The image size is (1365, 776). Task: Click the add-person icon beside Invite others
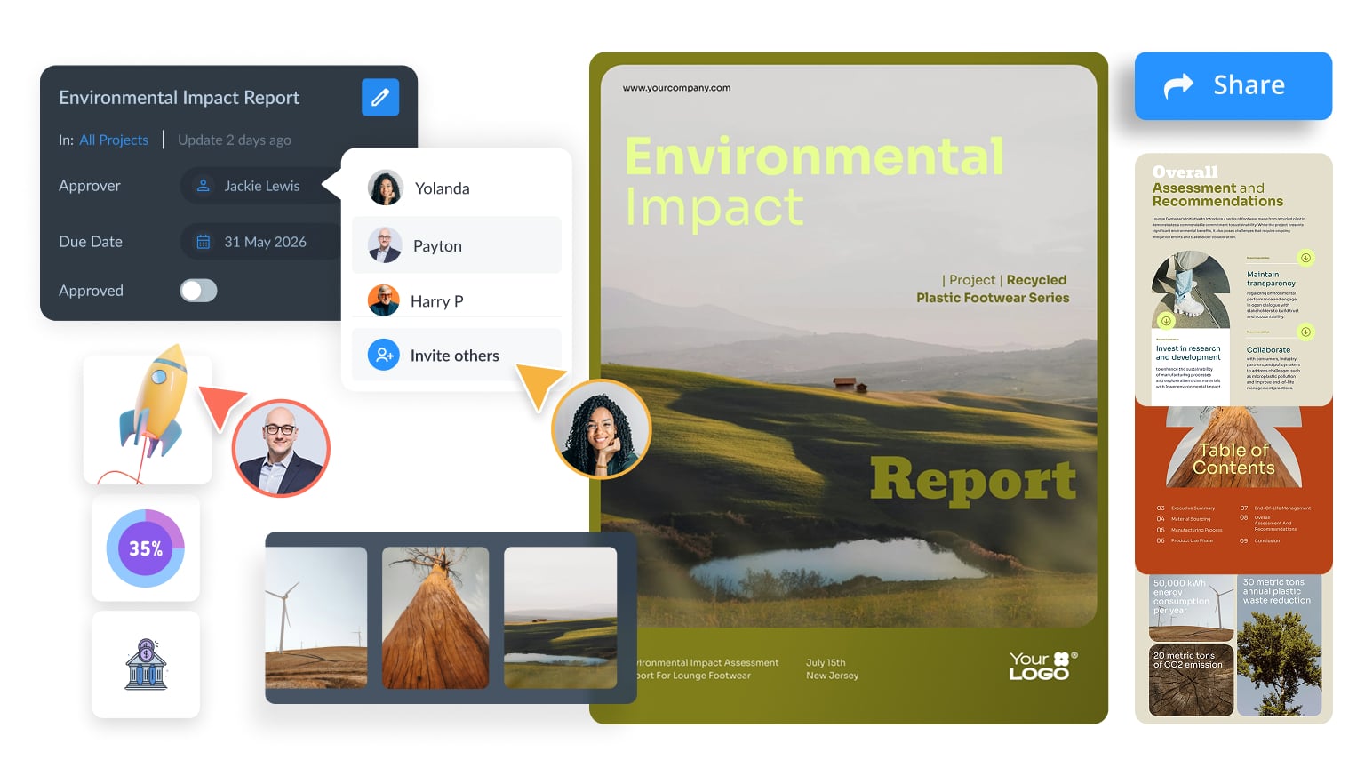pyautogui.click(x=384, y=356)
